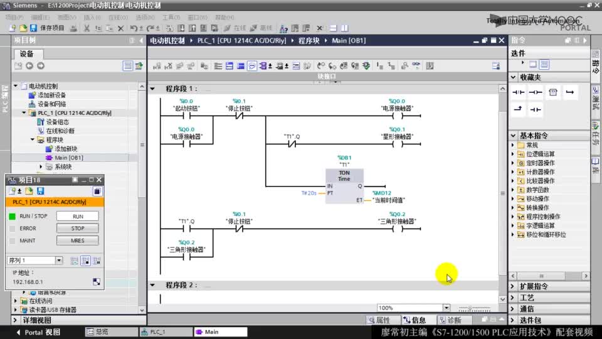Click the RUN button in simulator
This screenshot has width=602, height=339.
[x=78, y=217]
